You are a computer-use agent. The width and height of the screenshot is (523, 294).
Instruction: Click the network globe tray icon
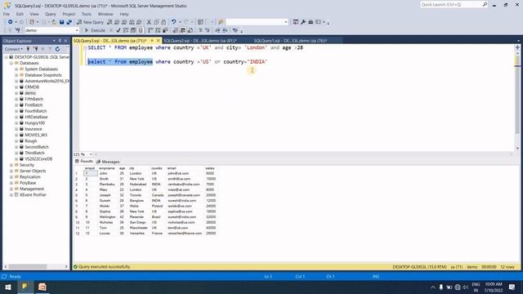458,287
